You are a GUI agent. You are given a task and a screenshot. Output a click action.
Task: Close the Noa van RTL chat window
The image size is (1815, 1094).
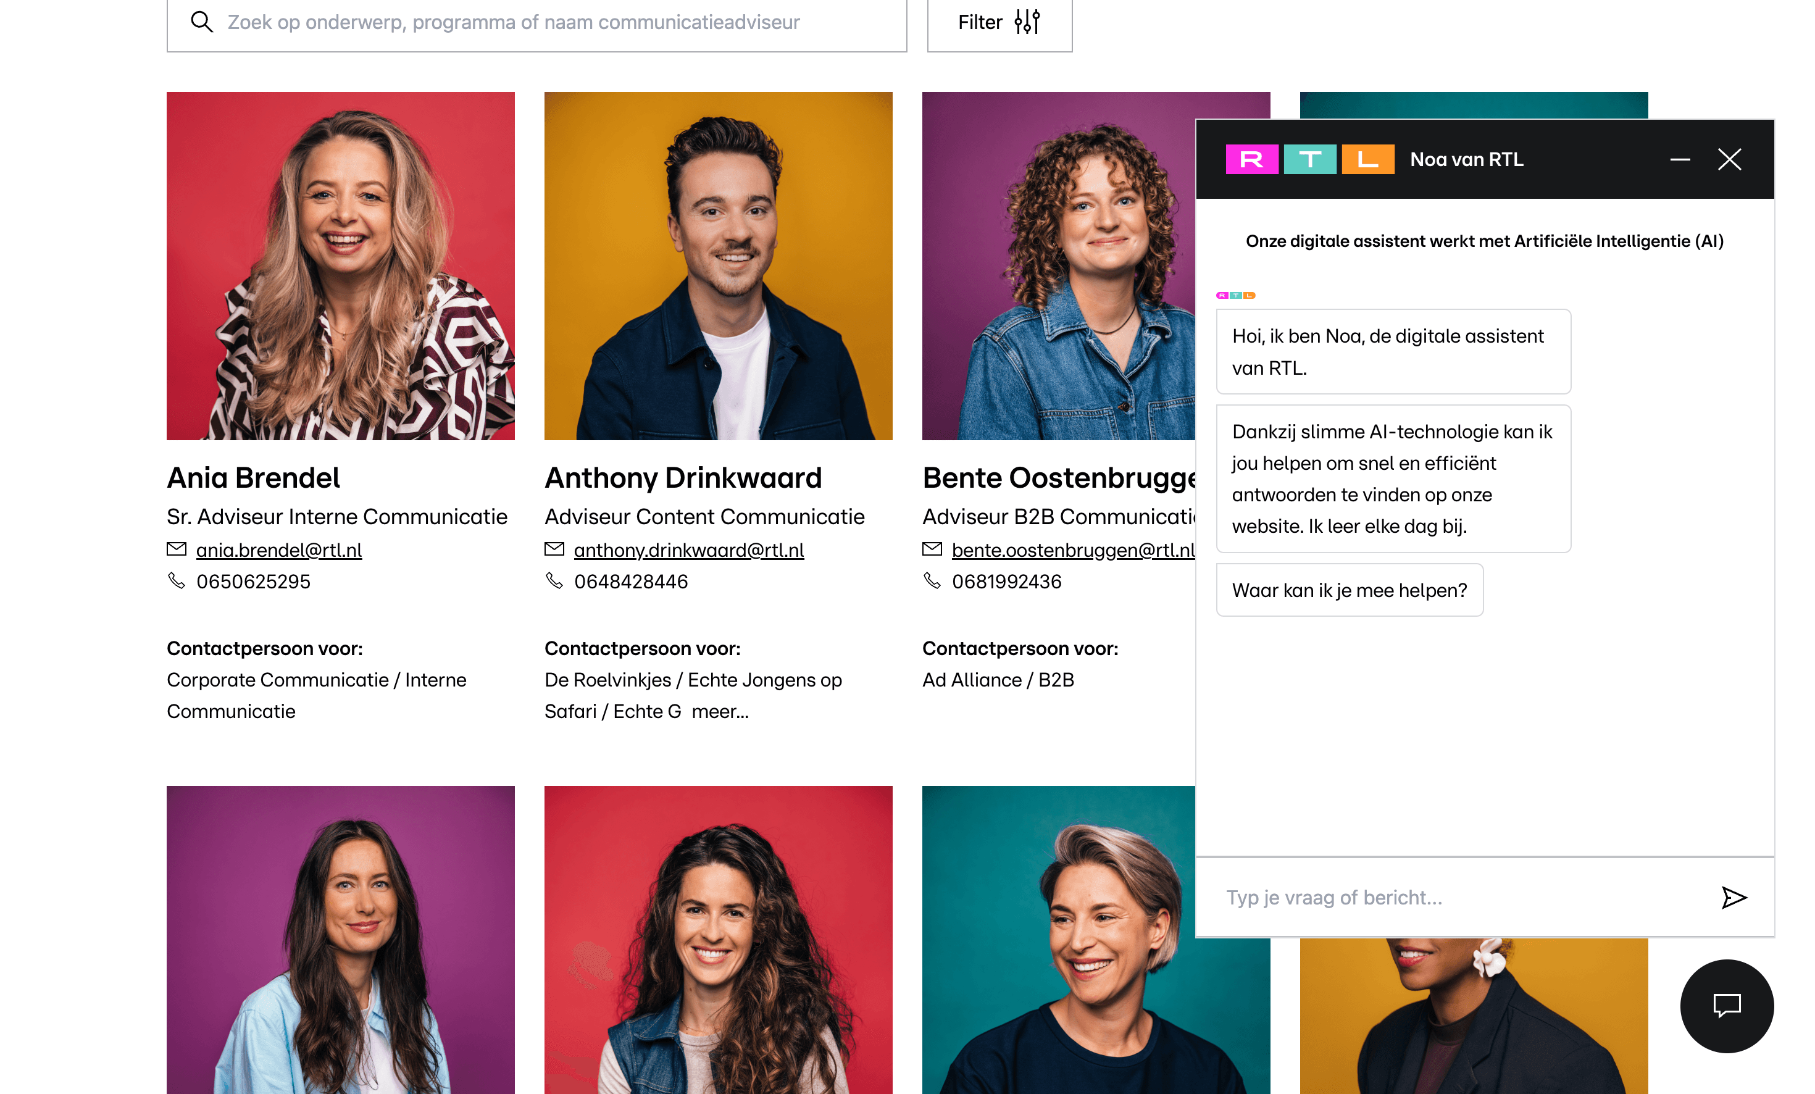pyautogui.click(x=1730, y=159)
